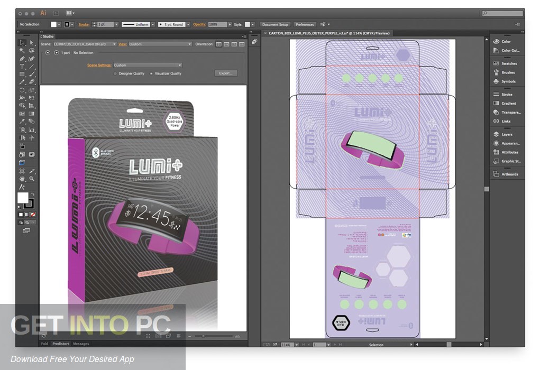Open Document Setup

tap(275, 24)
